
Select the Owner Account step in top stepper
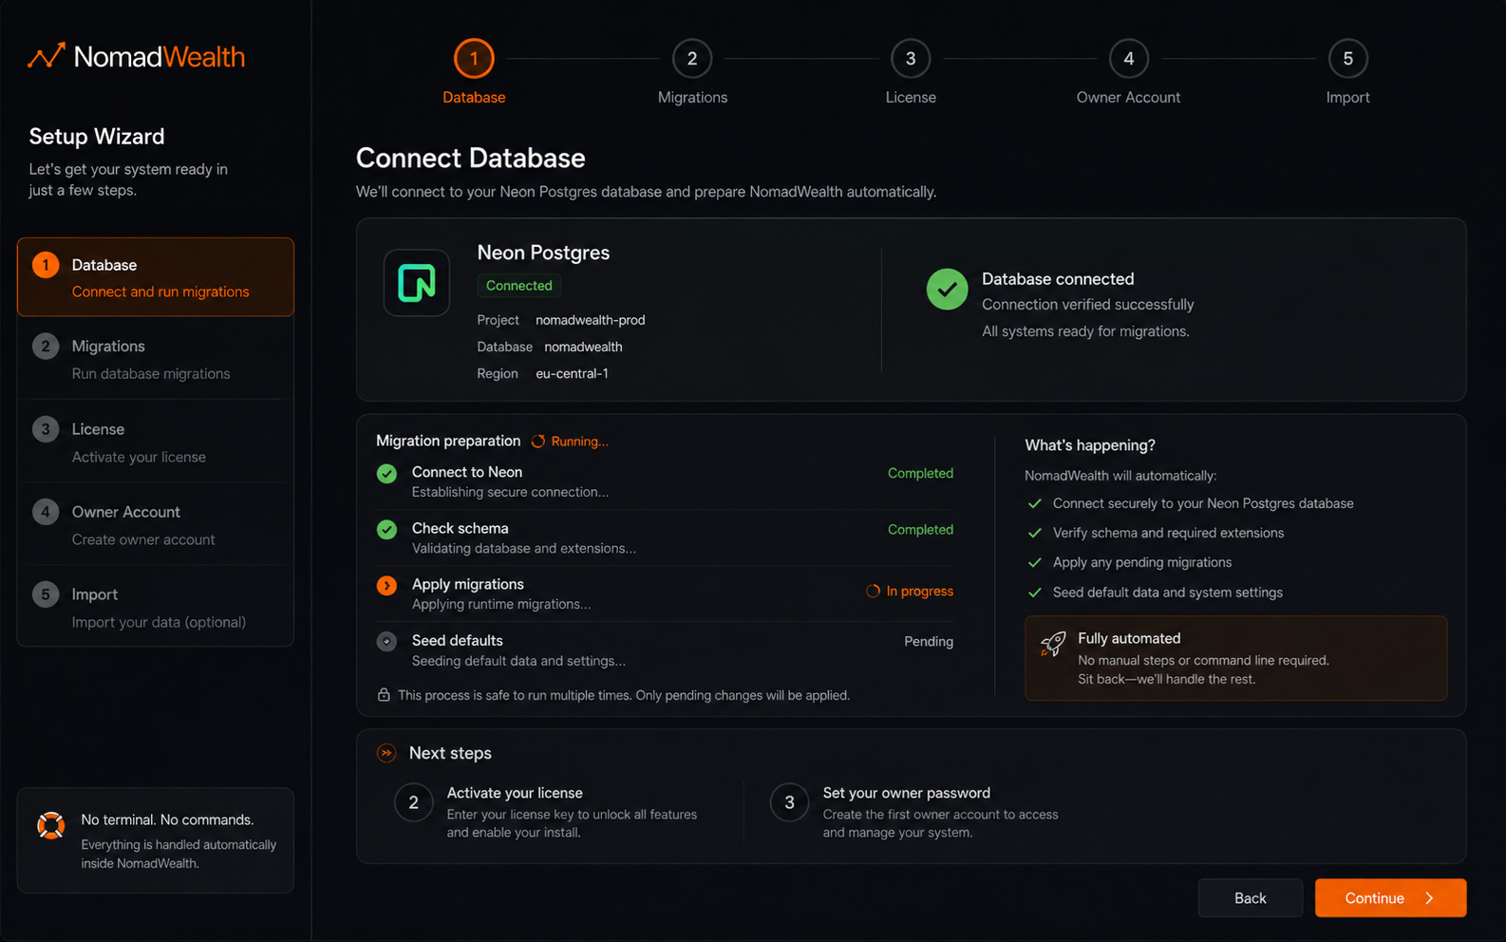pyautogui.click(x=1128, y=71)
